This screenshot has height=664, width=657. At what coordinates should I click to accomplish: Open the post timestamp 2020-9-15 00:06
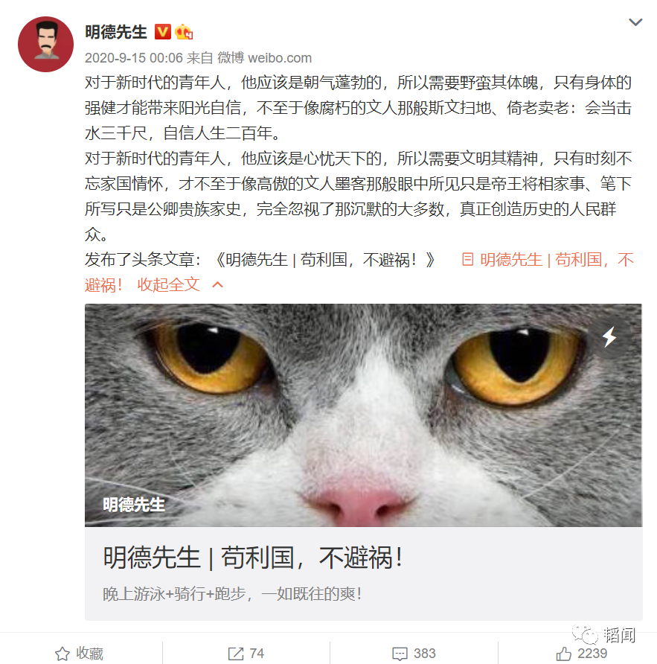(134, 57)
